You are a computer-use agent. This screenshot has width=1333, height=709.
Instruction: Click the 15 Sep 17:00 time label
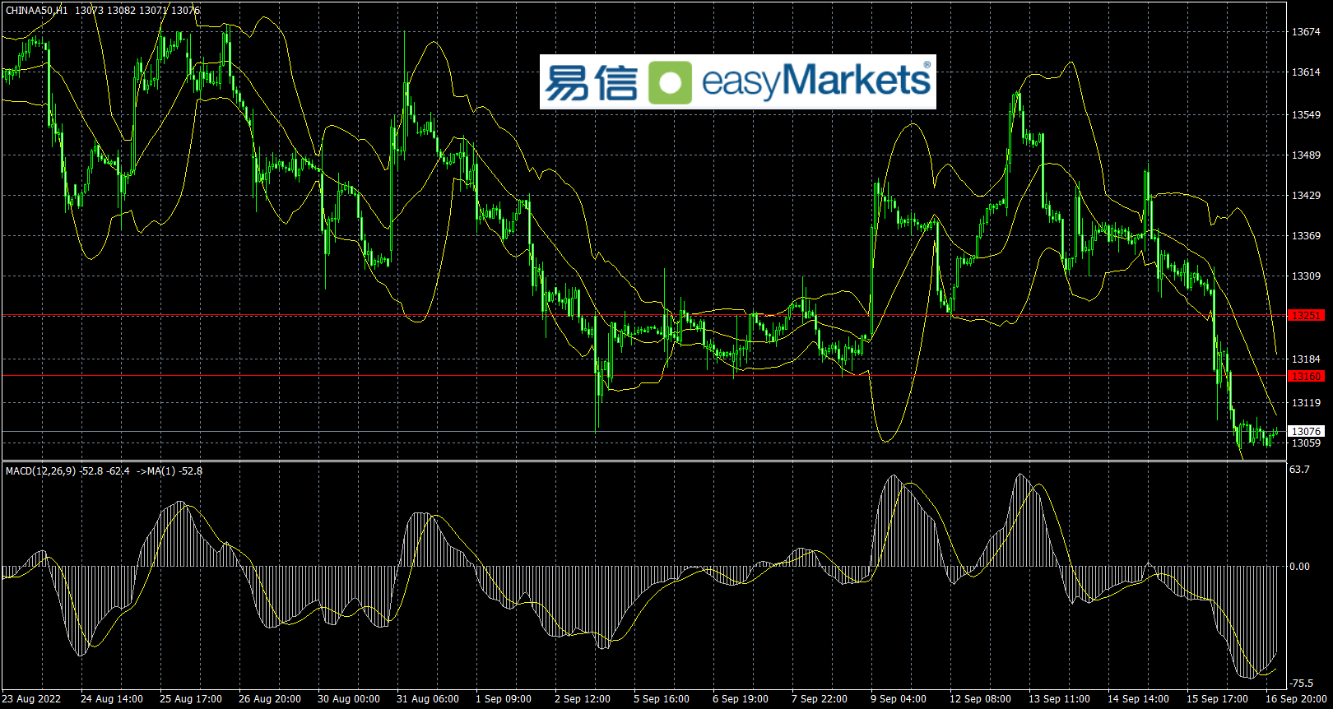click(1217, 699)
